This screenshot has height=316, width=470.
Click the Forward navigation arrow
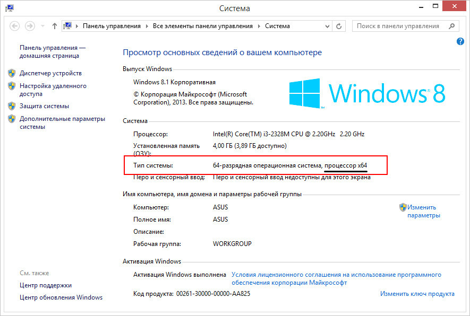(x=30, y=26)
